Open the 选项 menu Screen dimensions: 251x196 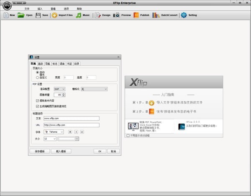coord(66,9)
